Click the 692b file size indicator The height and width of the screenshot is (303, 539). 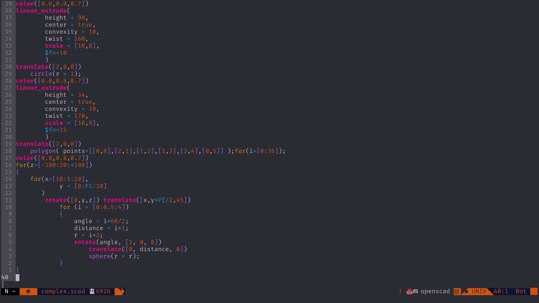click(103, 291)
